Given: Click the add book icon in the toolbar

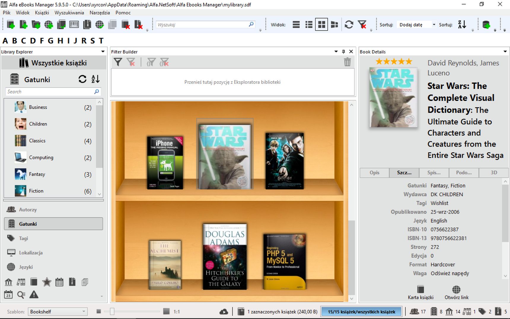Looking at the screenshot, I should click(x=11, y=25).
